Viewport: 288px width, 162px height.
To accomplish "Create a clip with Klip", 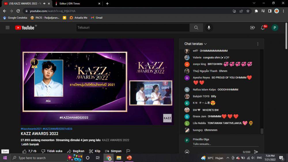I will click(x=94, y=151).
